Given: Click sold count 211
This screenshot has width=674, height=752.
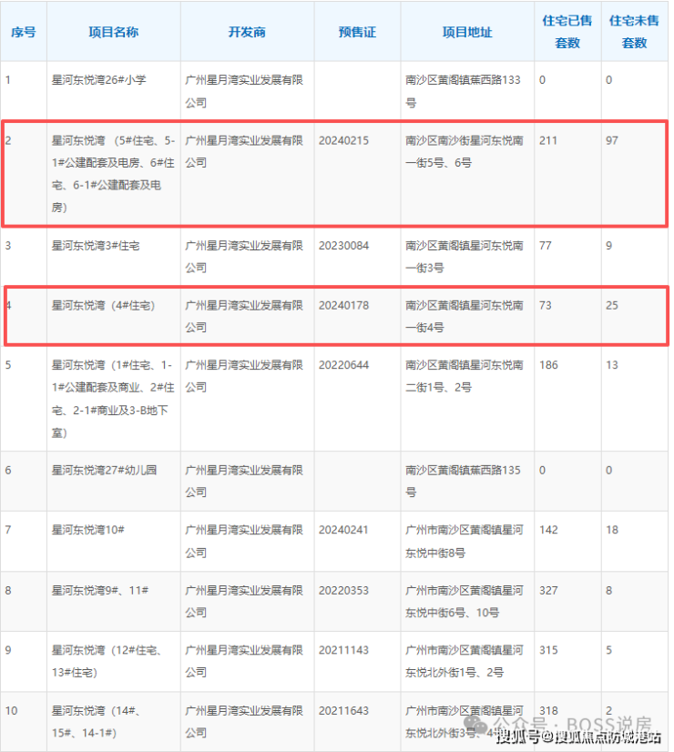Looking at the screenshot, I should pos(548,140).
